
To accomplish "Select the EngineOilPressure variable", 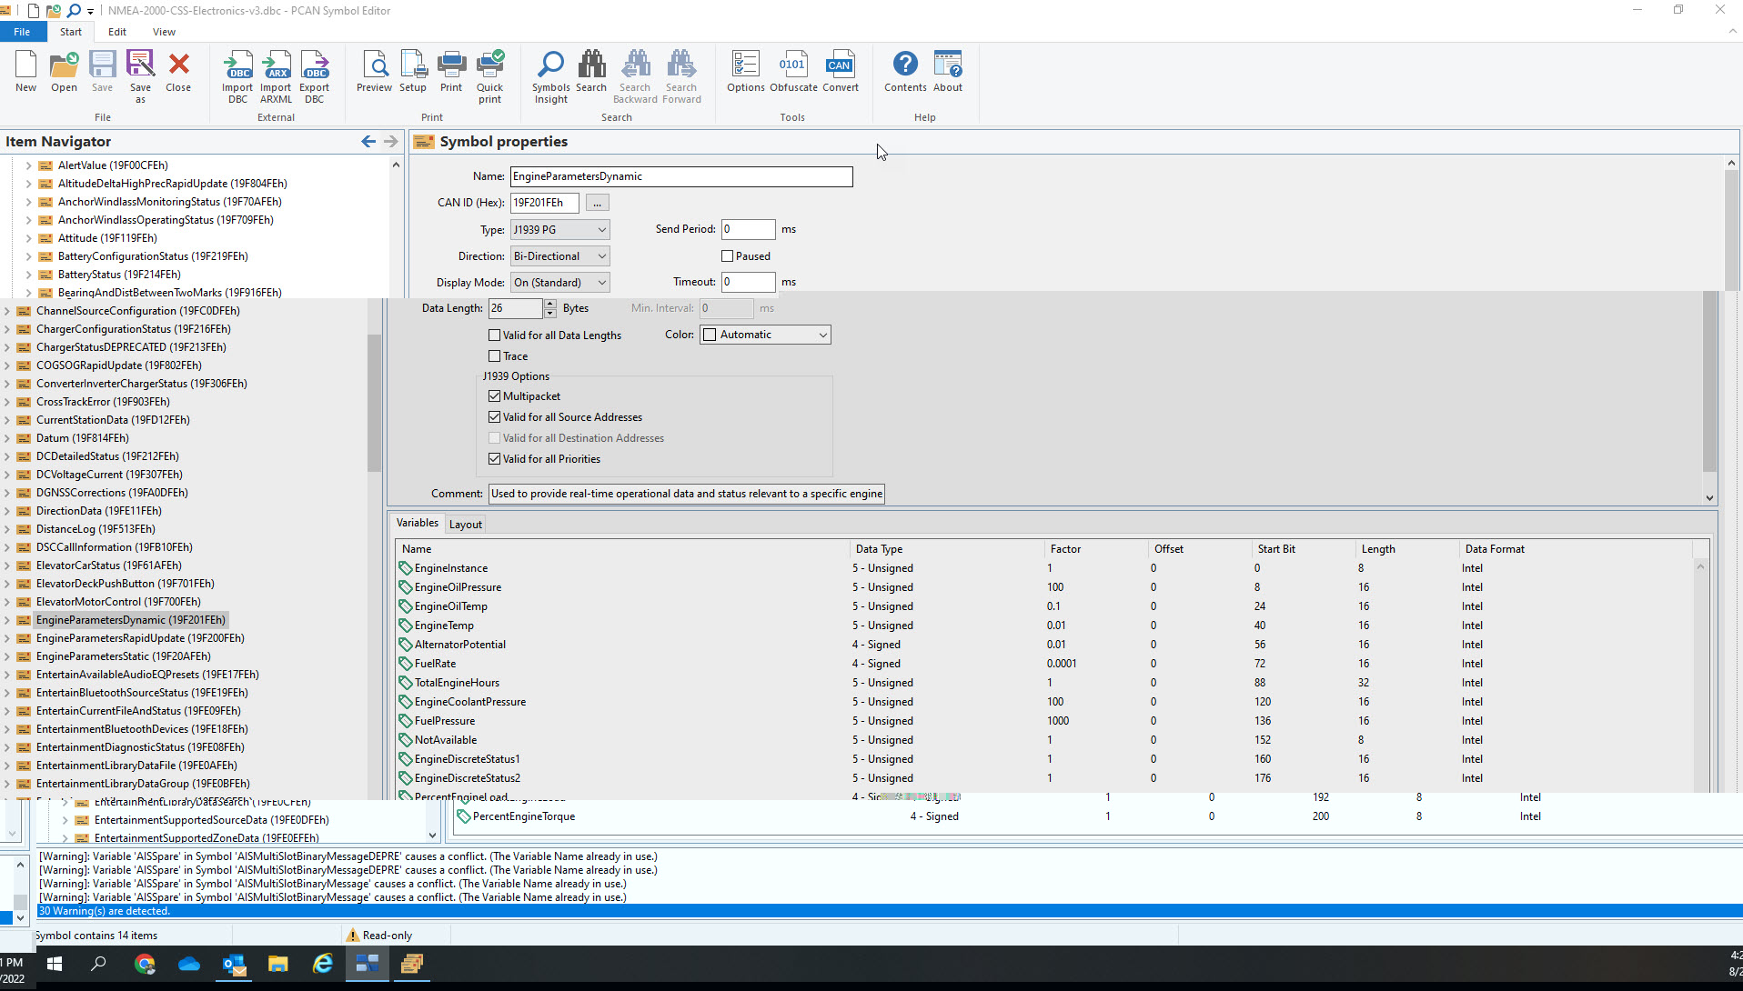I will tap(1046, 587).
